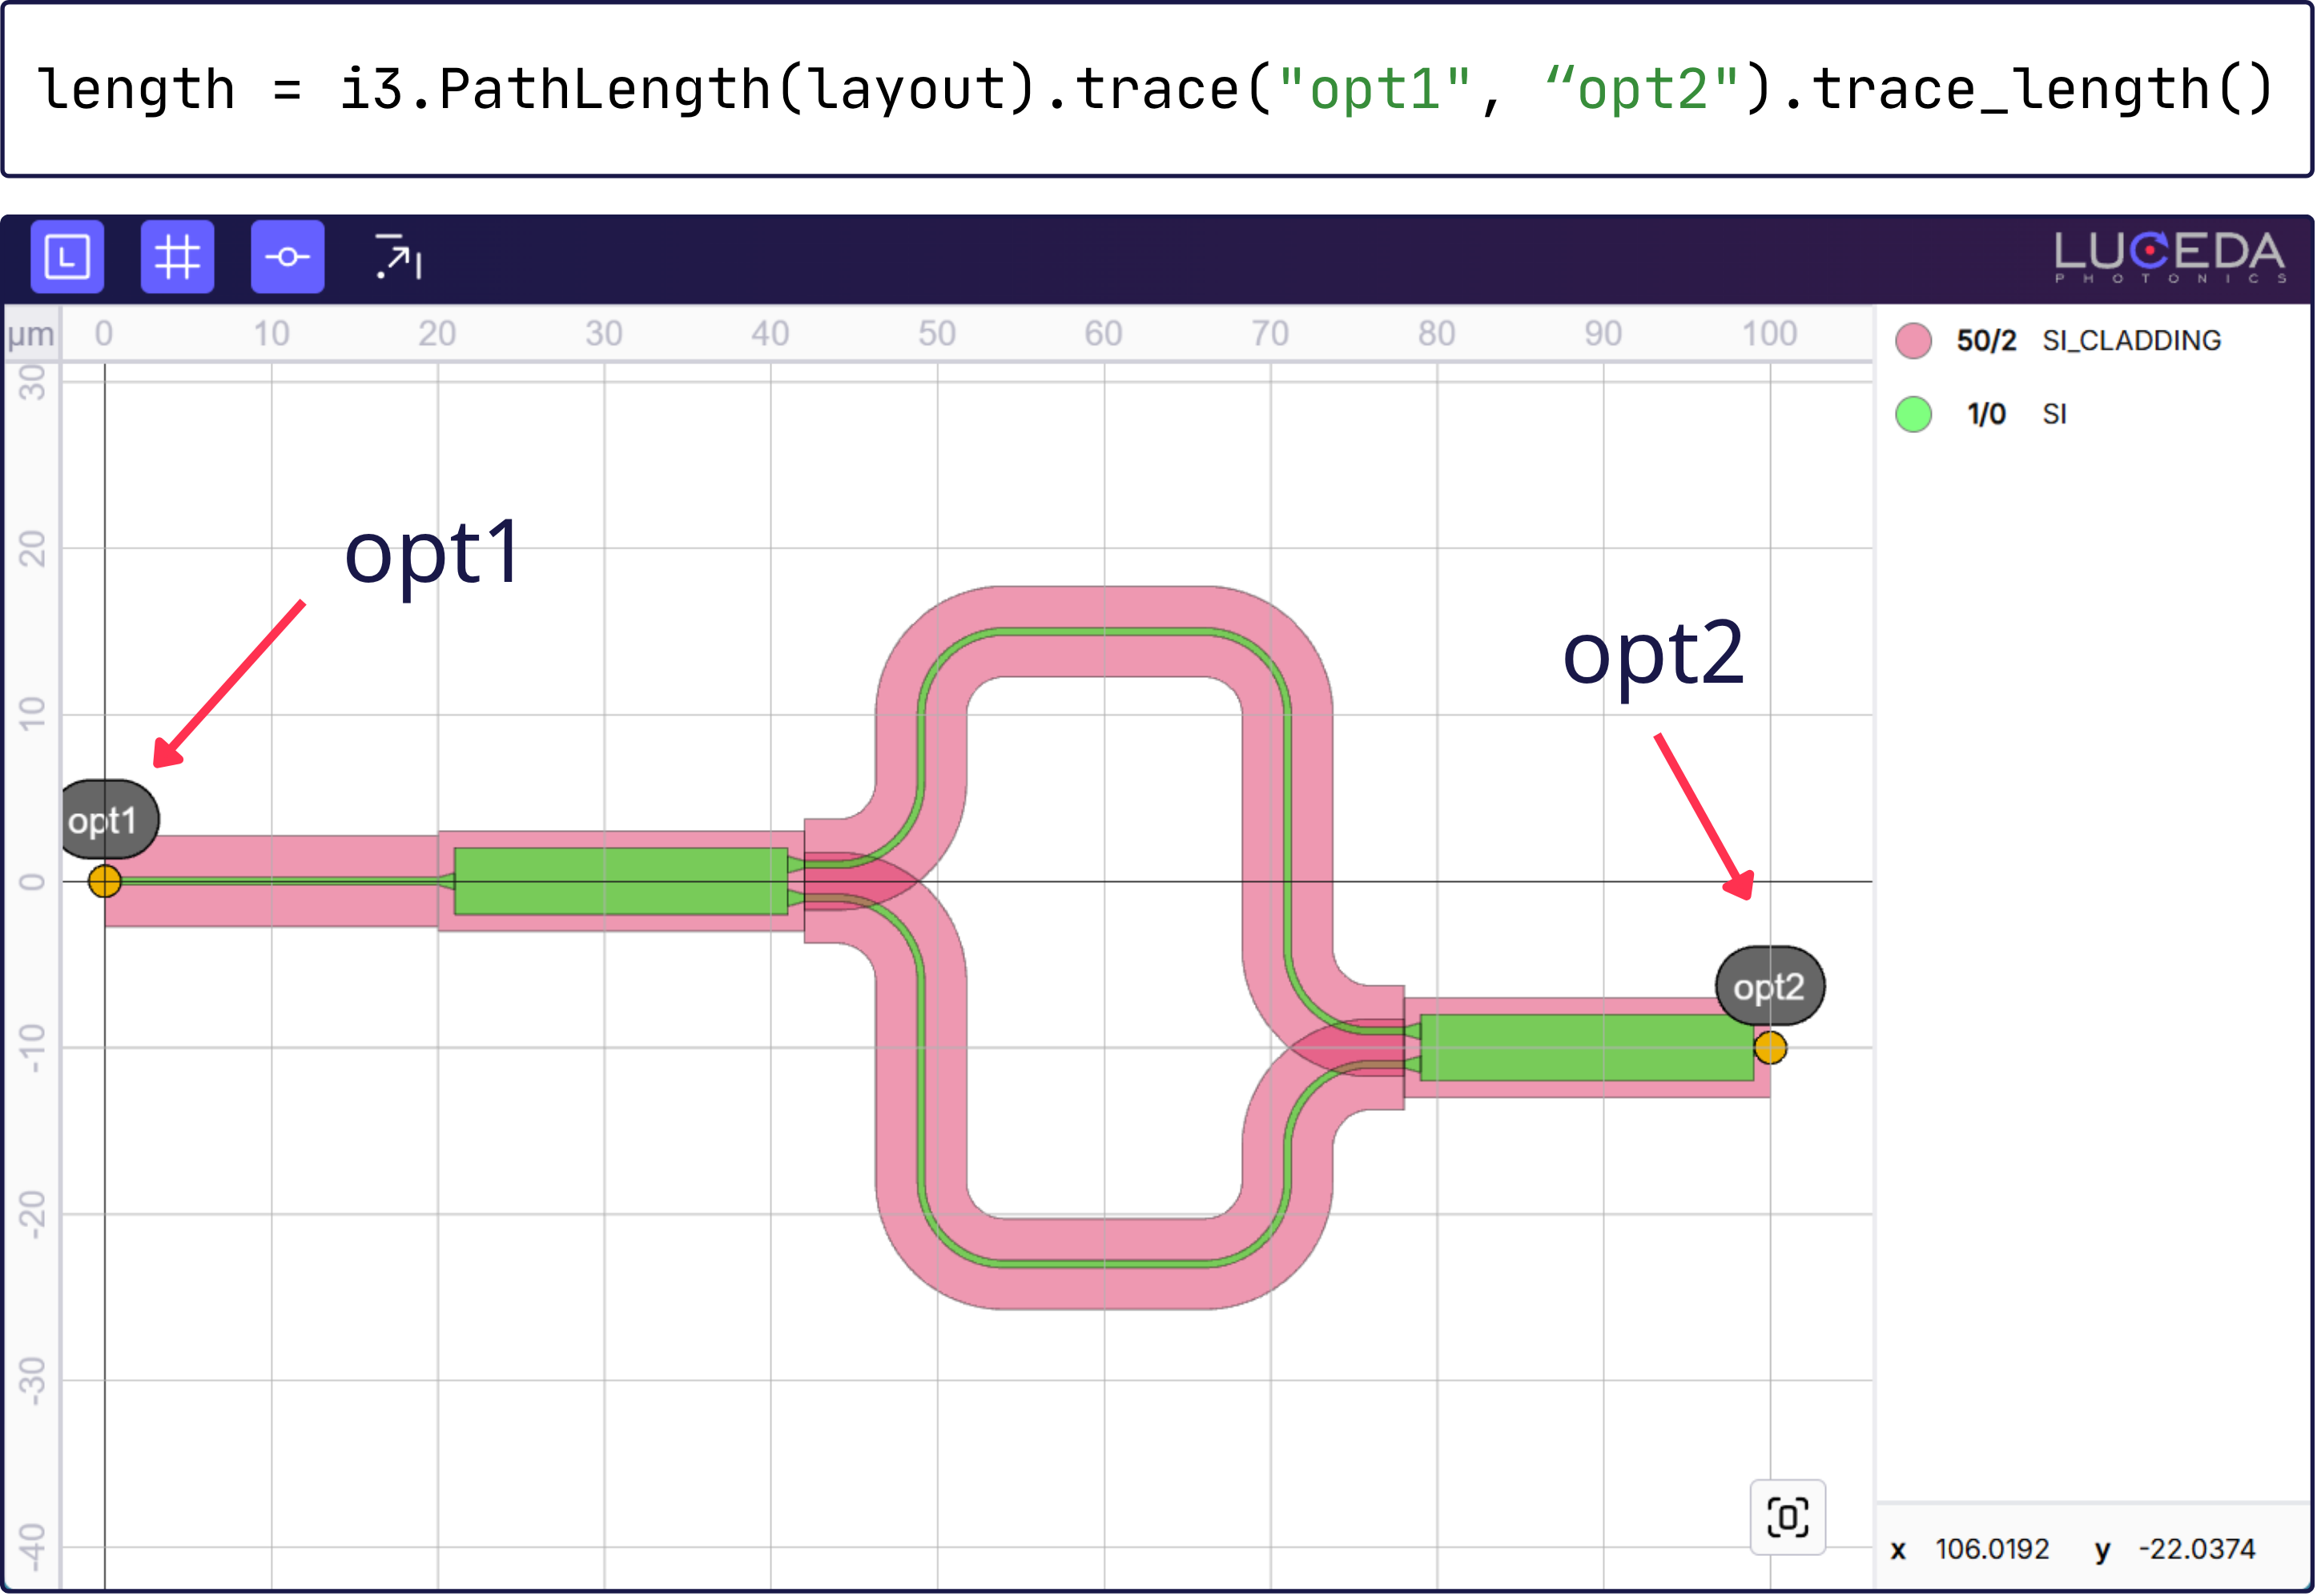Image resolution: width=2317 pixels, height=1596 pixels.
Task: Click the fit-to-view zoom reset icon
Action: [1787, 1516]
